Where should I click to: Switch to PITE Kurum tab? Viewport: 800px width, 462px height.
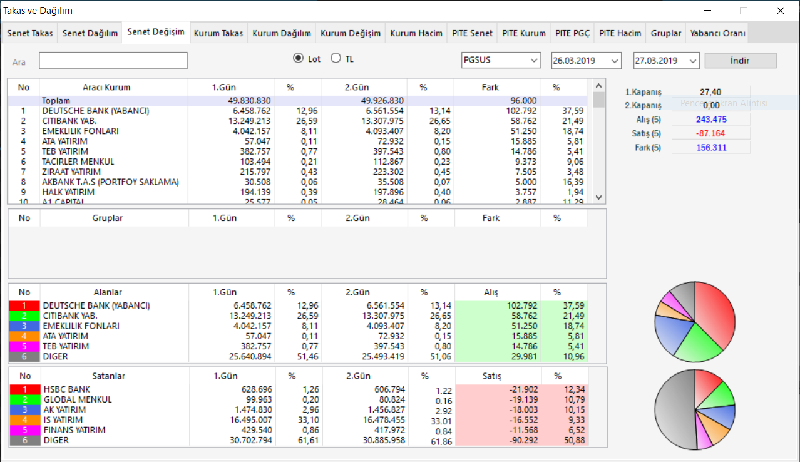[x=524, y=33]
